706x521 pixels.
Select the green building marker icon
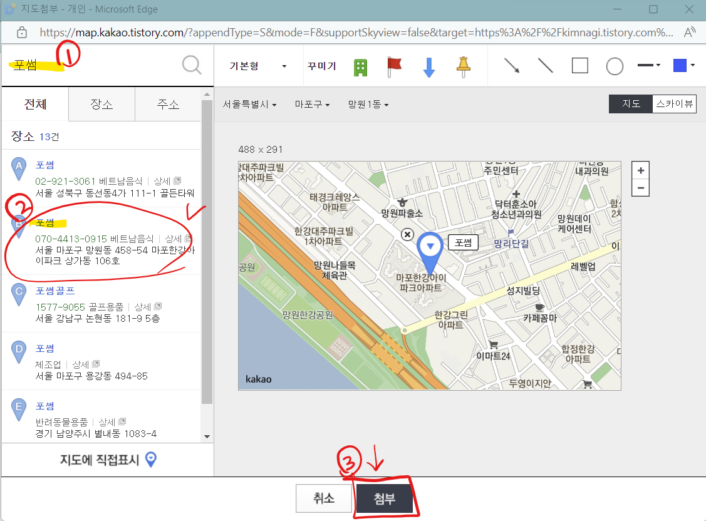[360, 68]
